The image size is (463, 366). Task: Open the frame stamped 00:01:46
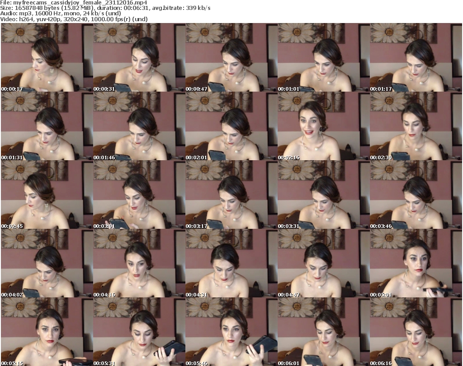pos(139,126)
